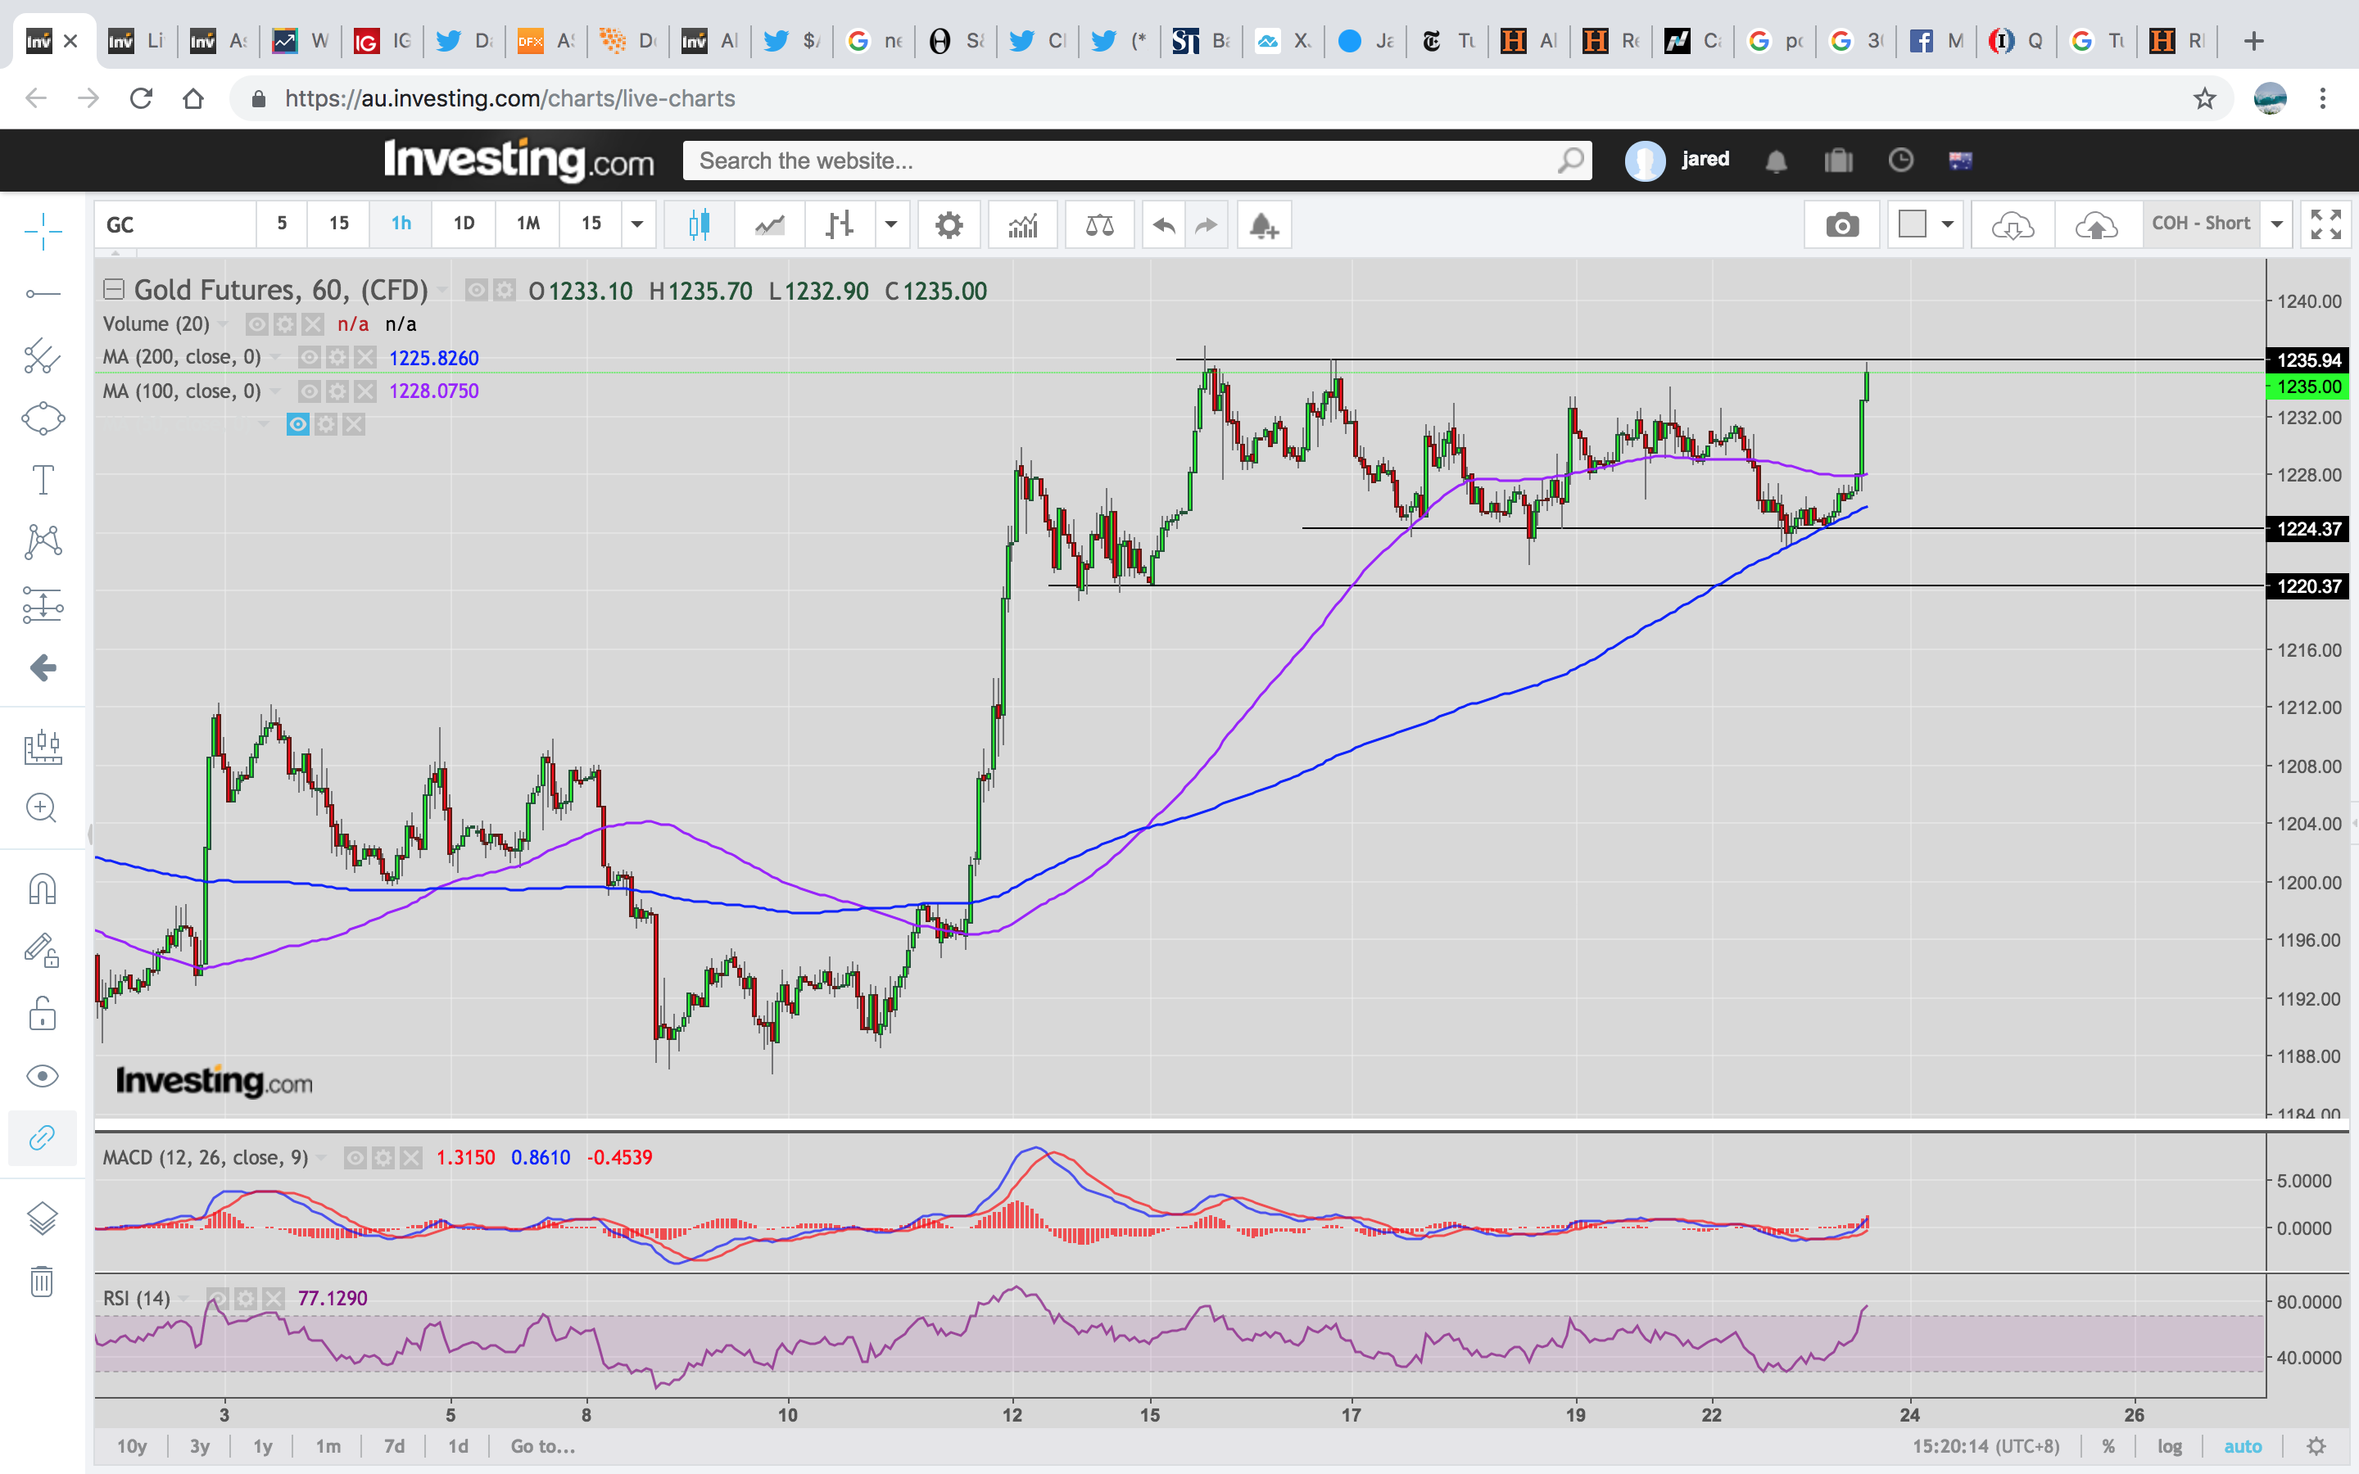Open the jared user profile
The width and height of the screenshot is (2359, 1474).
pos(1678,160)
